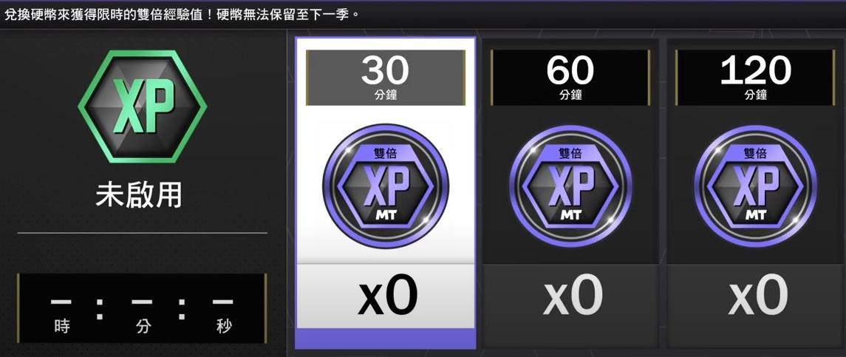The image size is (846, 357).
Task: Click the seconds (秒) timer field
Action: [x=223, y=314]
